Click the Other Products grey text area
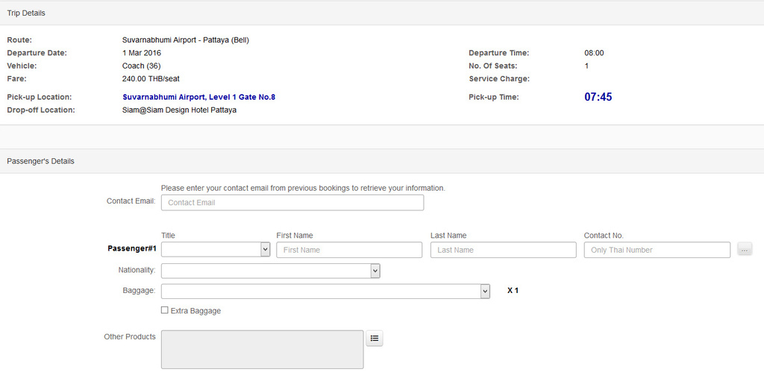Viewport: 764px width, 384px height. (x=262, y=350)
